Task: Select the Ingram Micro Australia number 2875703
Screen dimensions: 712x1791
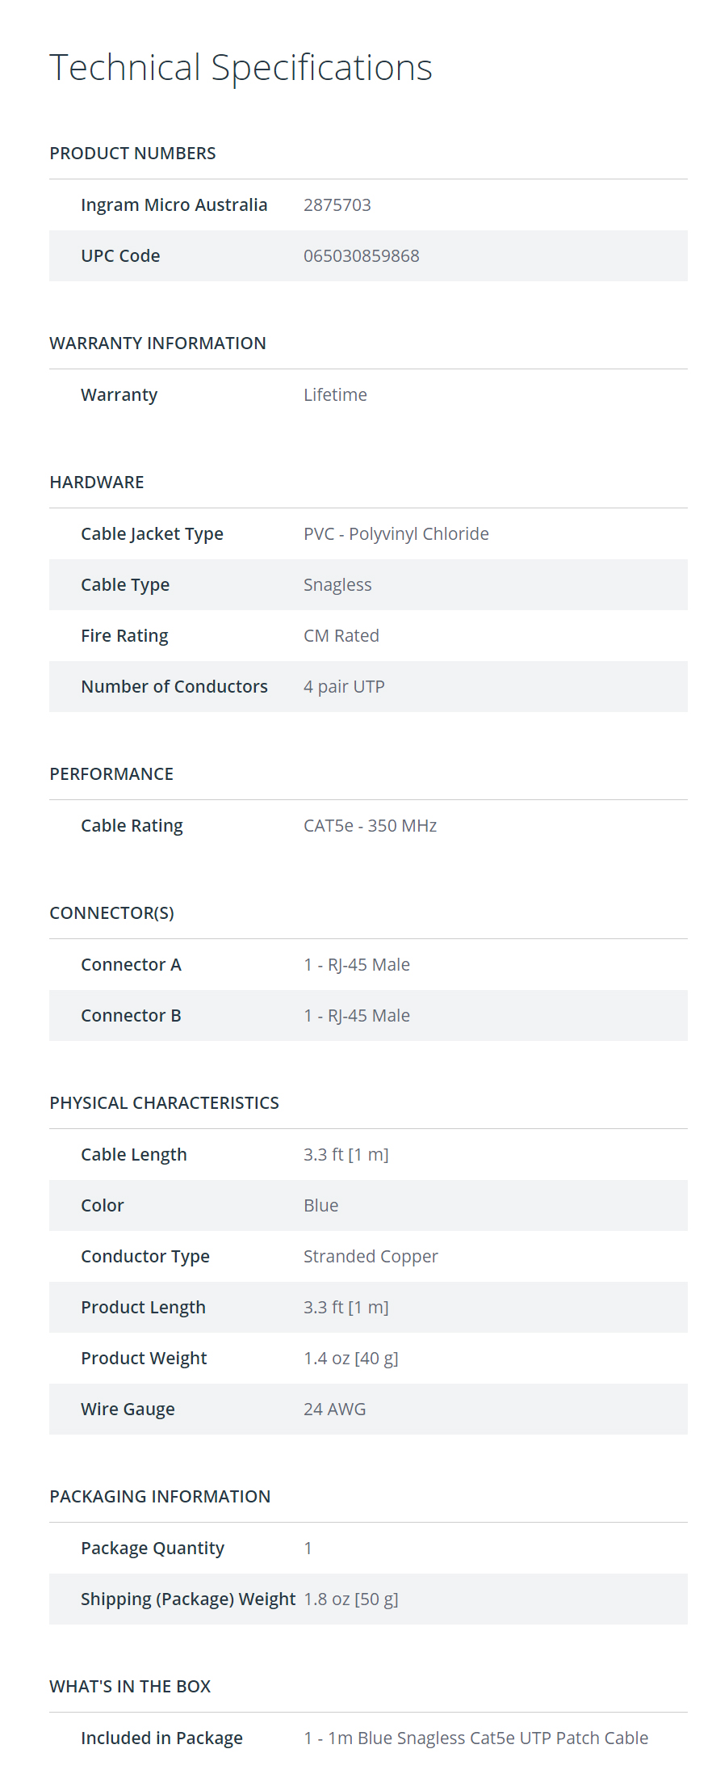Action: point(337,205)
